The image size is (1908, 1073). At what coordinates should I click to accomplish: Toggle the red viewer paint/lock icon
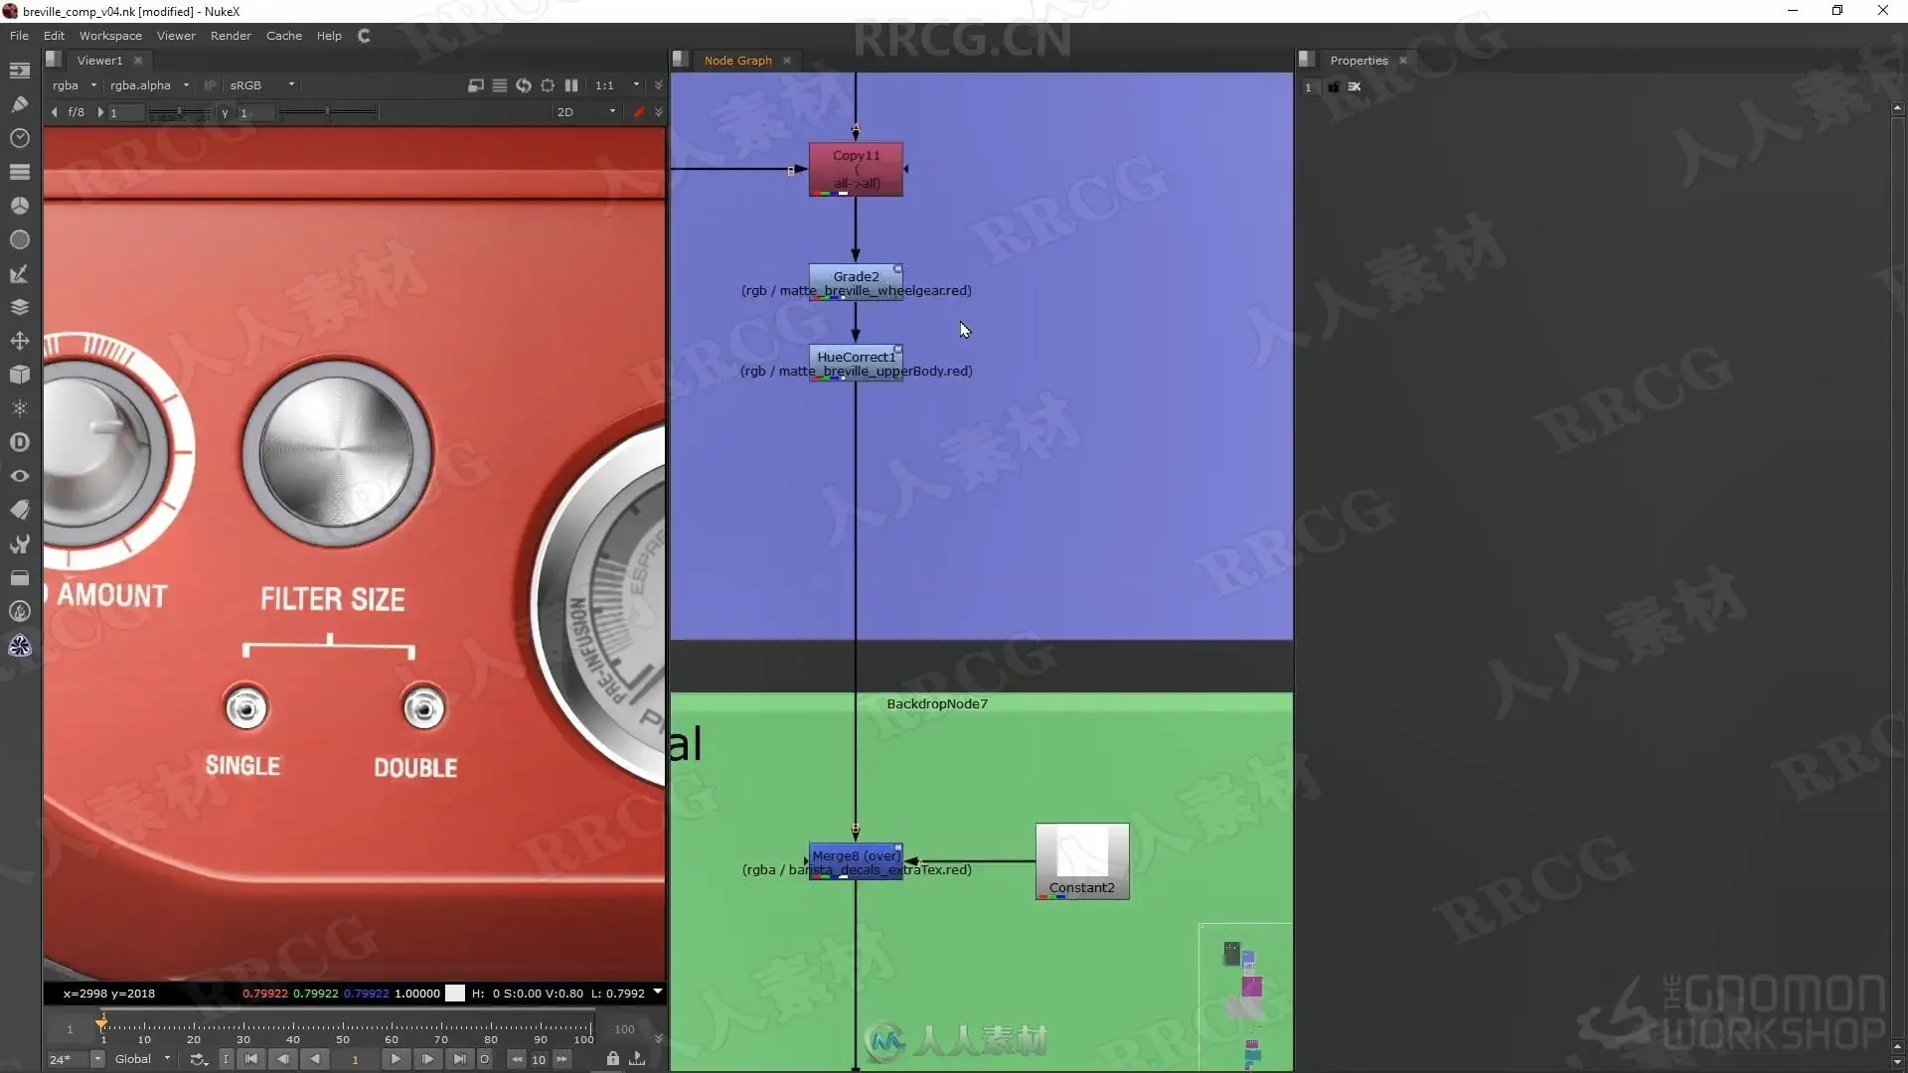coord(639,112)
